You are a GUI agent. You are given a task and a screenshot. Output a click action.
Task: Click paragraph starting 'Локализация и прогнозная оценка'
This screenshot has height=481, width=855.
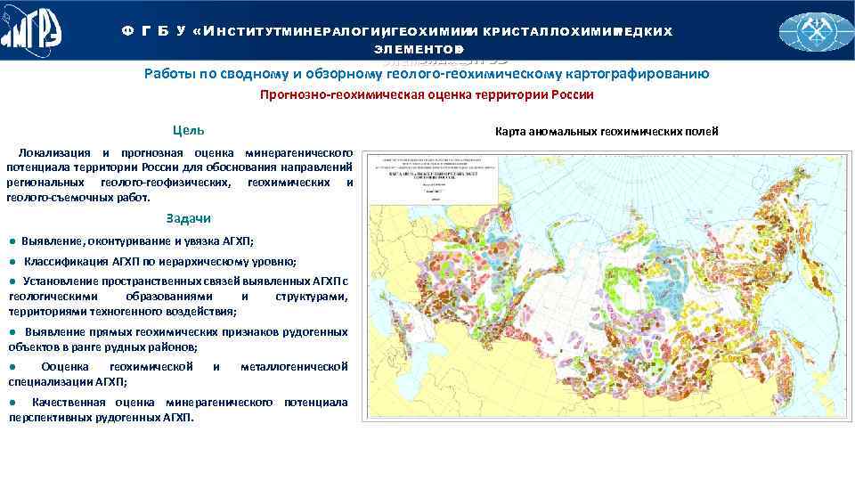[179, 175]
